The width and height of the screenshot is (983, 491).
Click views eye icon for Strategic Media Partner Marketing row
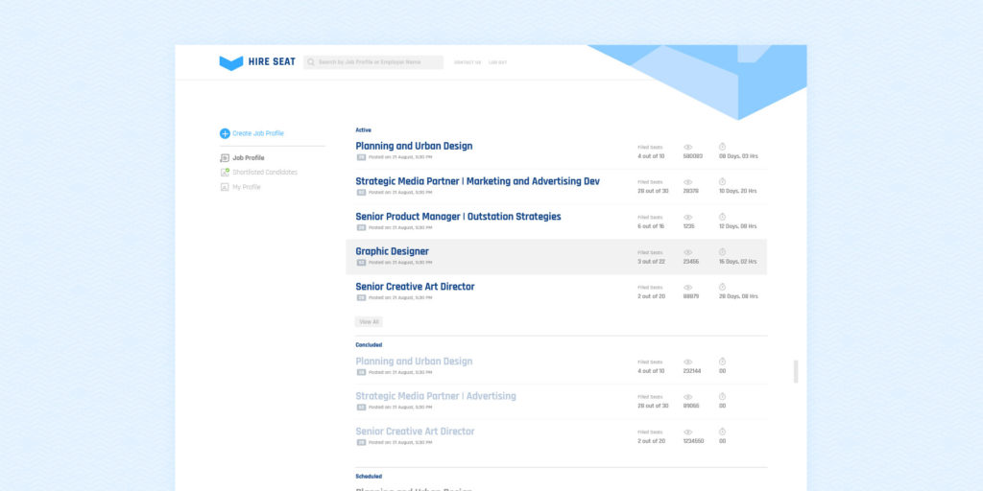687,182
